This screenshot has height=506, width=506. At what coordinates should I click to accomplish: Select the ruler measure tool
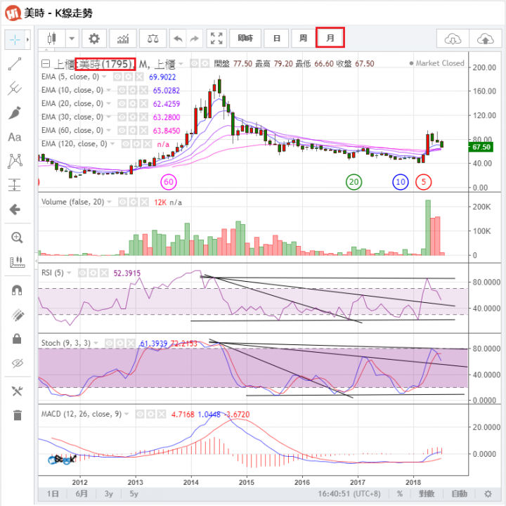17,261
